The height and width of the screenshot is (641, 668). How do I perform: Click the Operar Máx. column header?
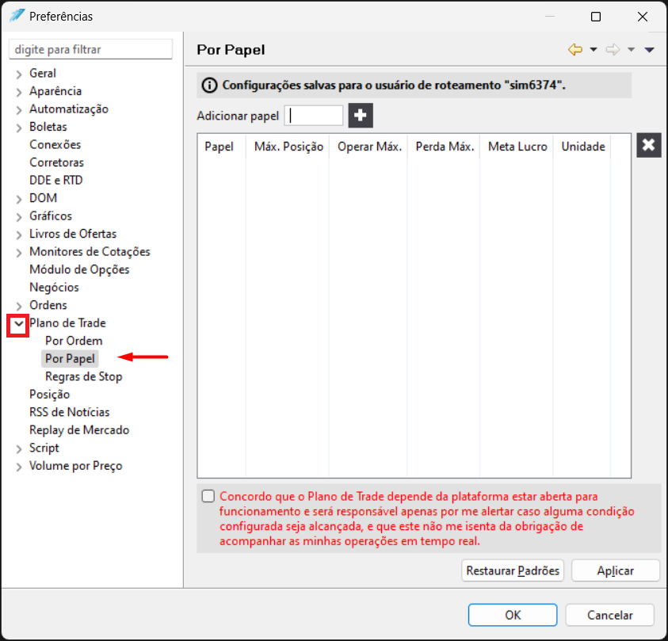pyautogui.click(x=369, y=147)
